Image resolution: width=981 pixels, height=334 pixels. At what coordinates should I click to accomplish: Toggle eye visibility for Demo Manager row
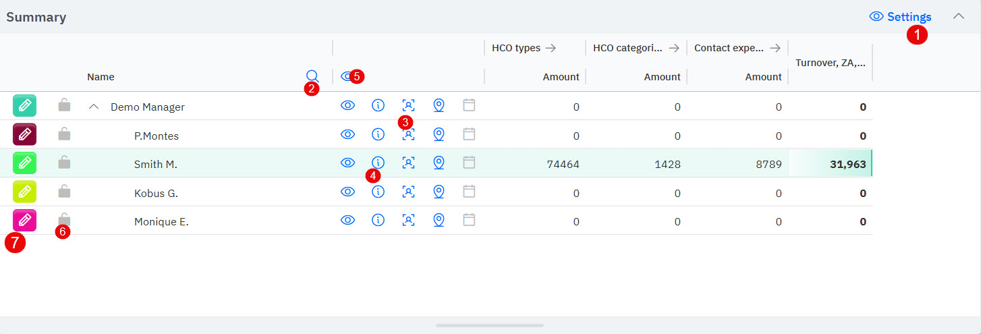(347, 105)
